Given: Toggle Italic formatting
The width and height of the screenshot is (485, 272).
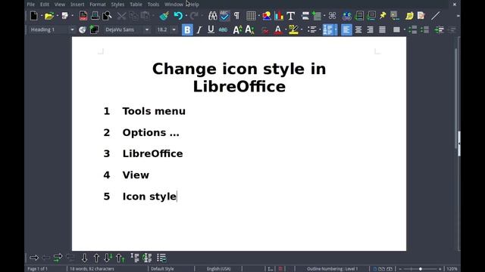Looking at the screenshot, I should point(199,29).
